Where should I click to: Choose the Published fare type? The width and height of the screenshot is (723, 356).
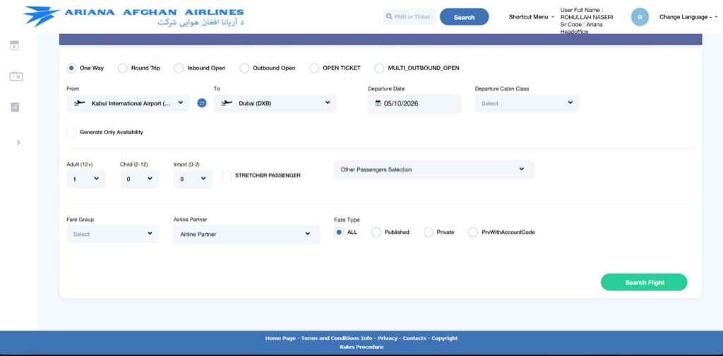376,232
